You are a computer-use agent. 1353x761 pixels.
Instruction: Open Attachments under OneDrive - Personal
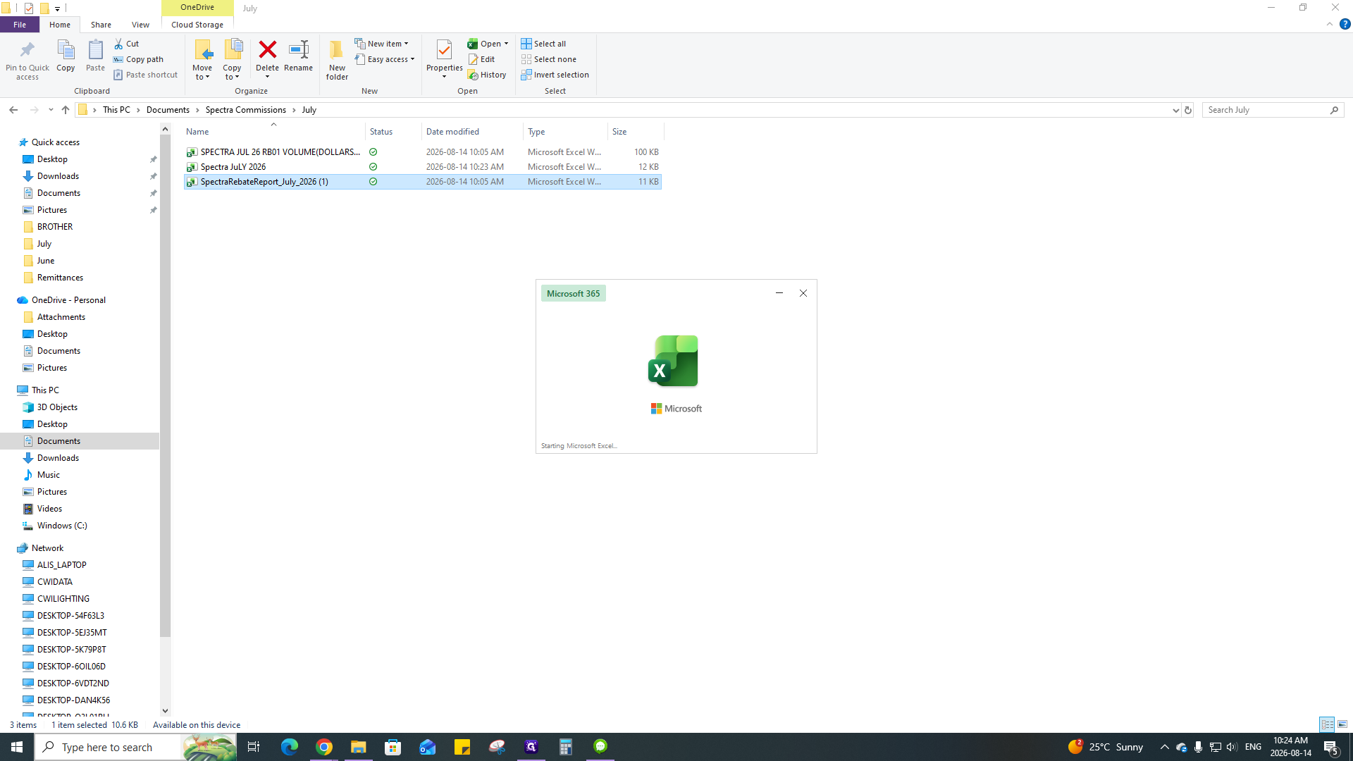click(61, 317)
